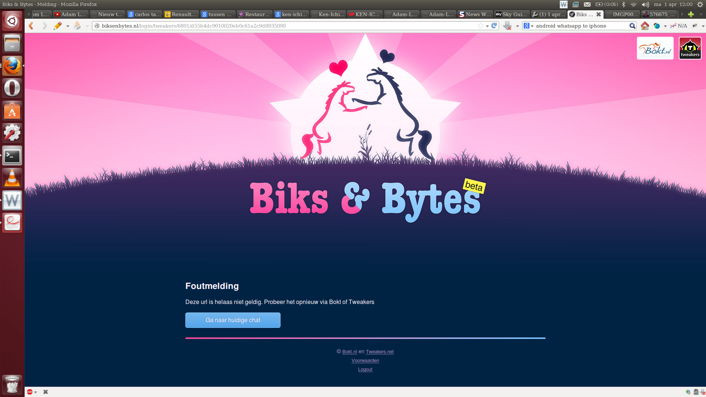This screenshot has height=397, width=706.
Task: Launch VLC media player cone icon
Action: click(x=12, y=178)
